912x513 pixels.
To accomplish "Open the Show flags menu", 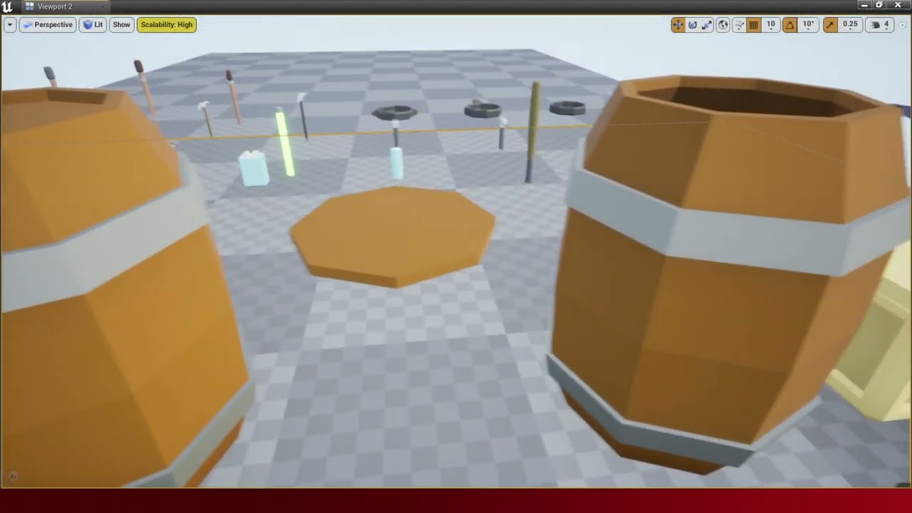I will [x=121, y=25].
